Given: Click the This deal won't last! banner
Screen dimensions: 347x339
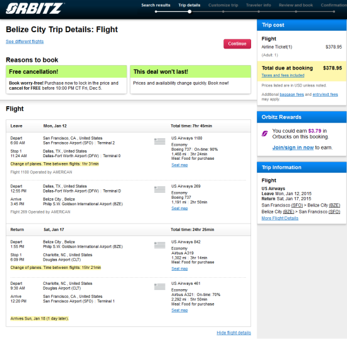Looking at the screenshot, I should (x=191, y=71).
